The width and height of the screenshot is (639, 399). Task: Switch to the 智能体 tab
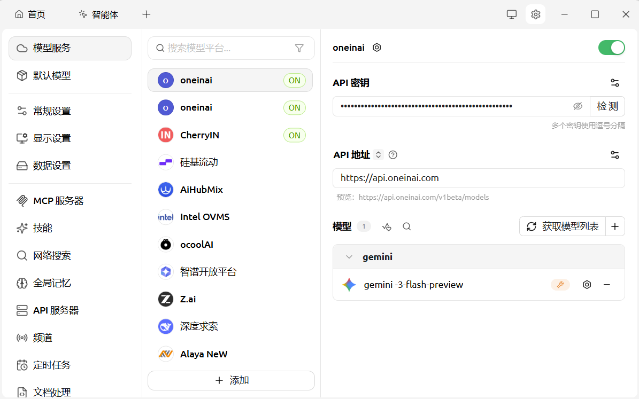coord(98,14)
